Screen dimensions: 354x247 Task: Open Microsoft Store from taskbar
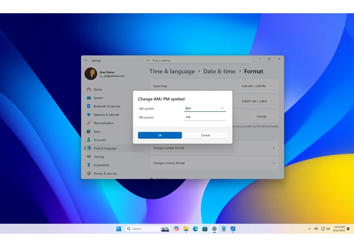(x=205, y=229)
